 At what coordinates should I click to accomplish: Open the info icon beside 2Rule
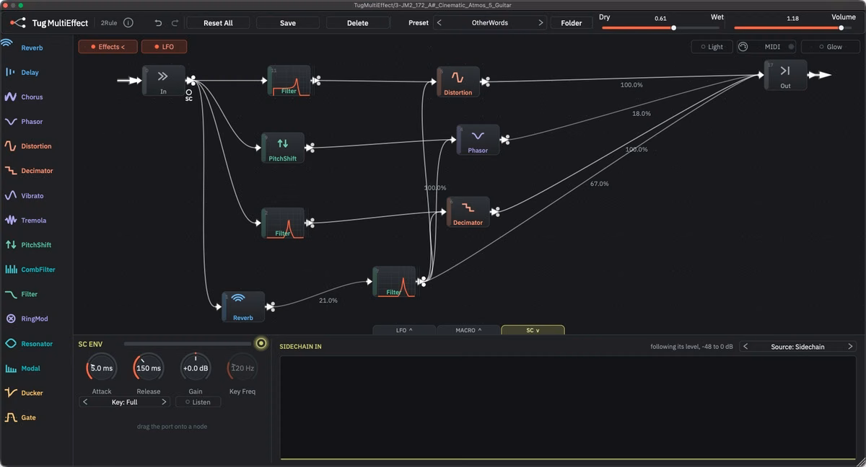[128, 22]
